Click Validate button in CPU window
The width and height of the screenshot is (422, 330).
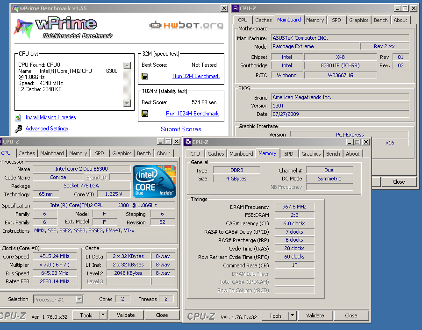pos(126,315)
